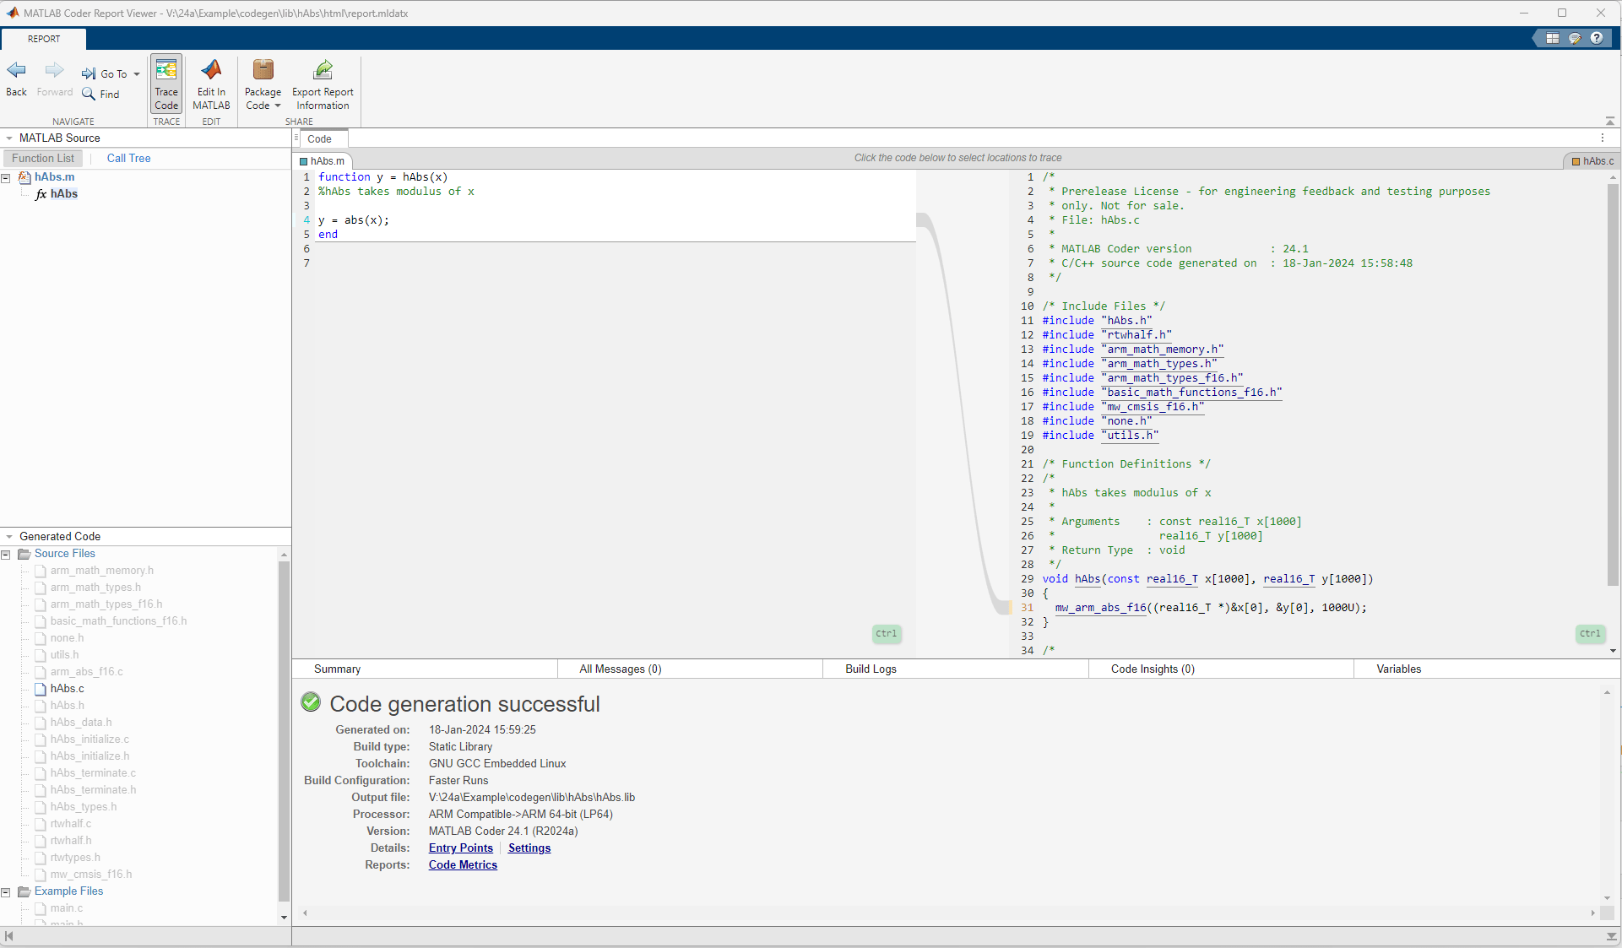Image resolution: width=1622 pixels, height=948 pixels.
Task: Collapse the Source Files folder
Action: (x=6, y=554)
